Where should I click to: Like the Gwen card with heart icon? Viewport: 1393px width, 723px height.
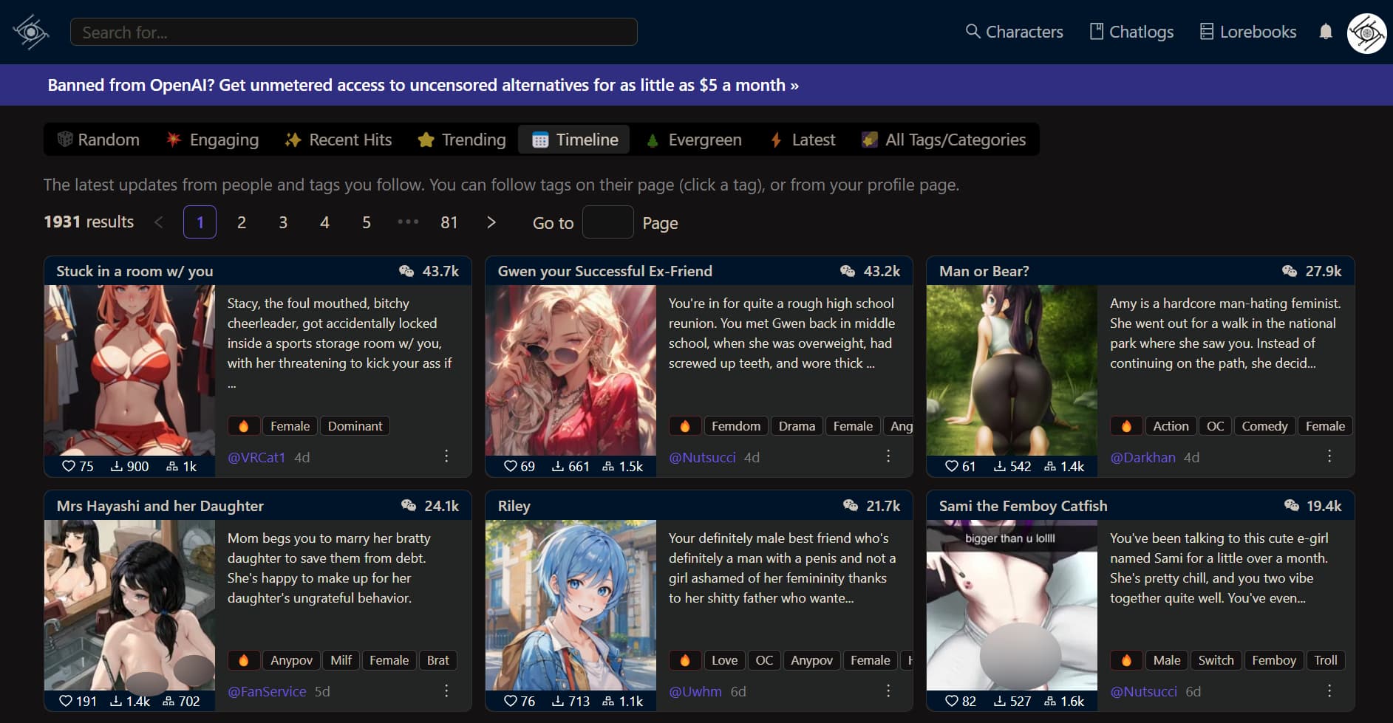click(510, 466)
